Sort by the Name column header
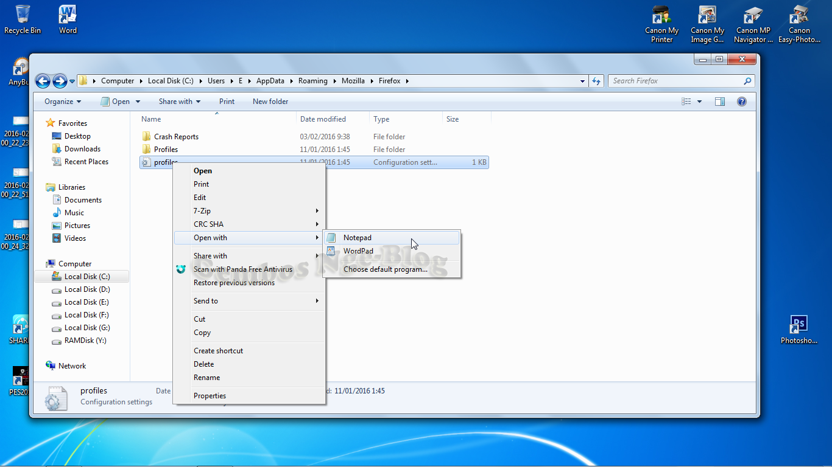Screen dimensions: 832x467 pyautogui.click(x=218, y=119)
